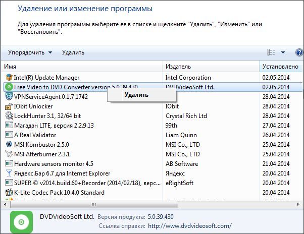Click the eRightSoft publisher cell
Image resolution: width=304 pixels, height=234 pixels.
pos(179,183)
